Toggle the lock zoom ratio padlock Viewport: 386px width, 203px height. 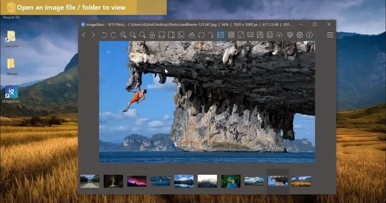point(152,35)
